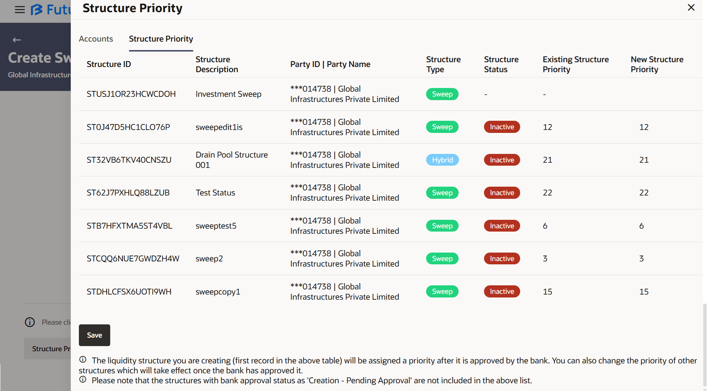Select the Structure Priority tab
Screen dimensions: 707x391
(x=161, y=39)
